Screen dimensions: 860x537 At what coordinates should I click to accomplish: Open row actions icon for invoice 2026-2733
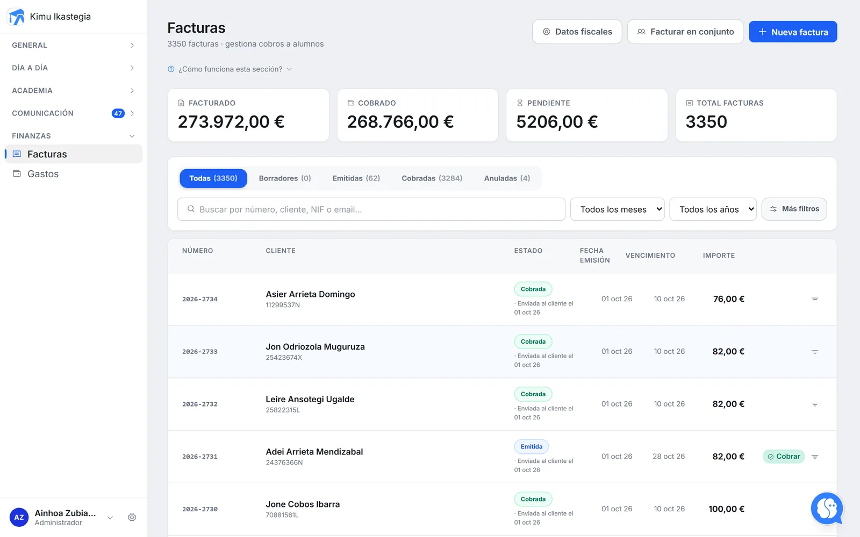pyautogui.click(x=815, y=352)
